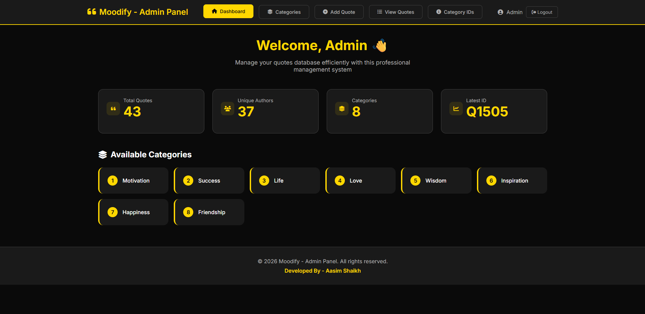The height and width of the screenshot is (314, 645).
Task: Open the Dashboard tab
Action: coord(228,11)
